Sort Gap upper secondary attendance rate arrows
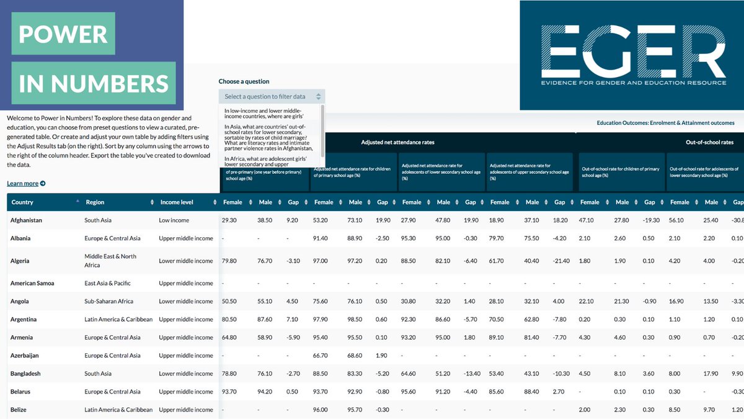Viewport: 744px width, 419px height. [573, 202]
